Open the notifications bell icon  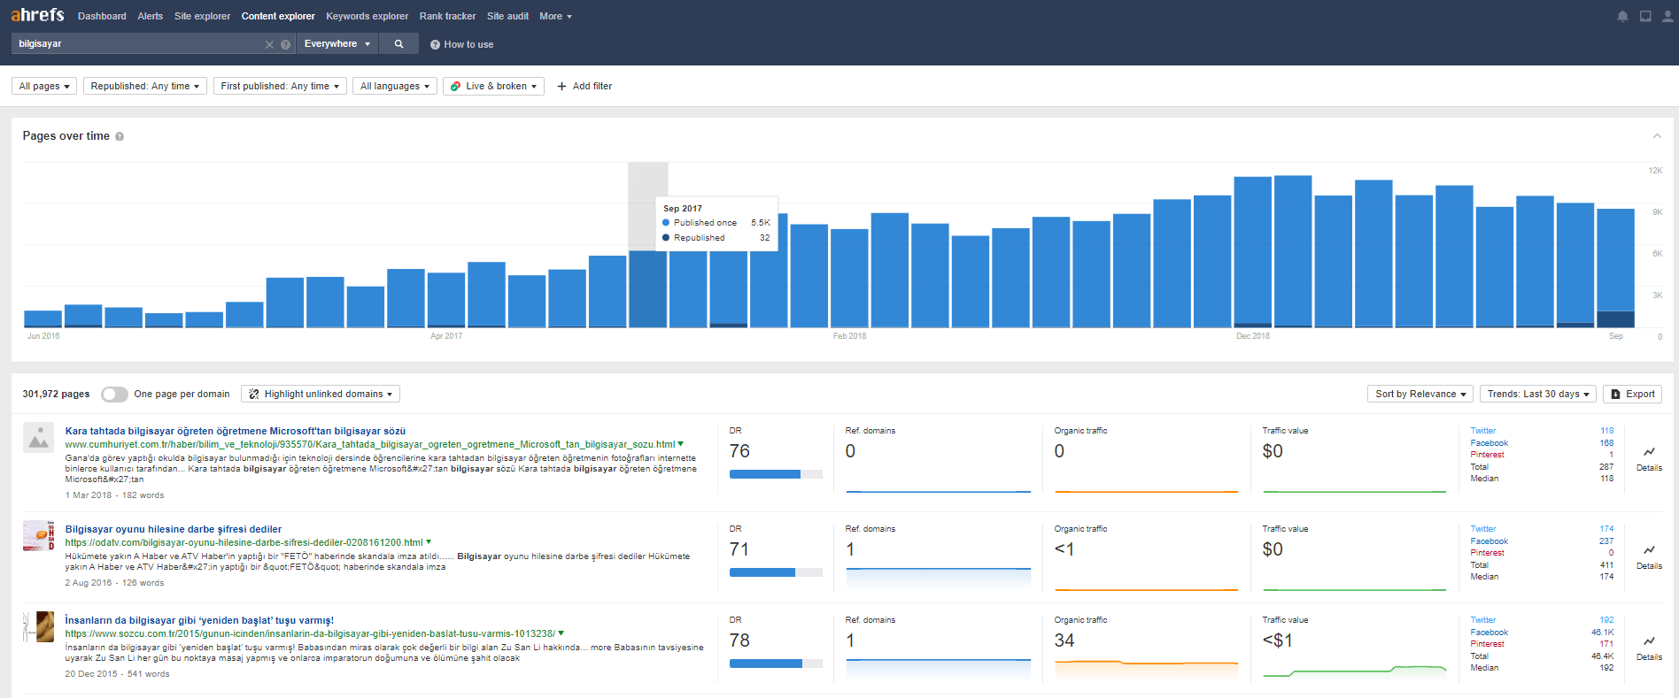point(1622,16)
